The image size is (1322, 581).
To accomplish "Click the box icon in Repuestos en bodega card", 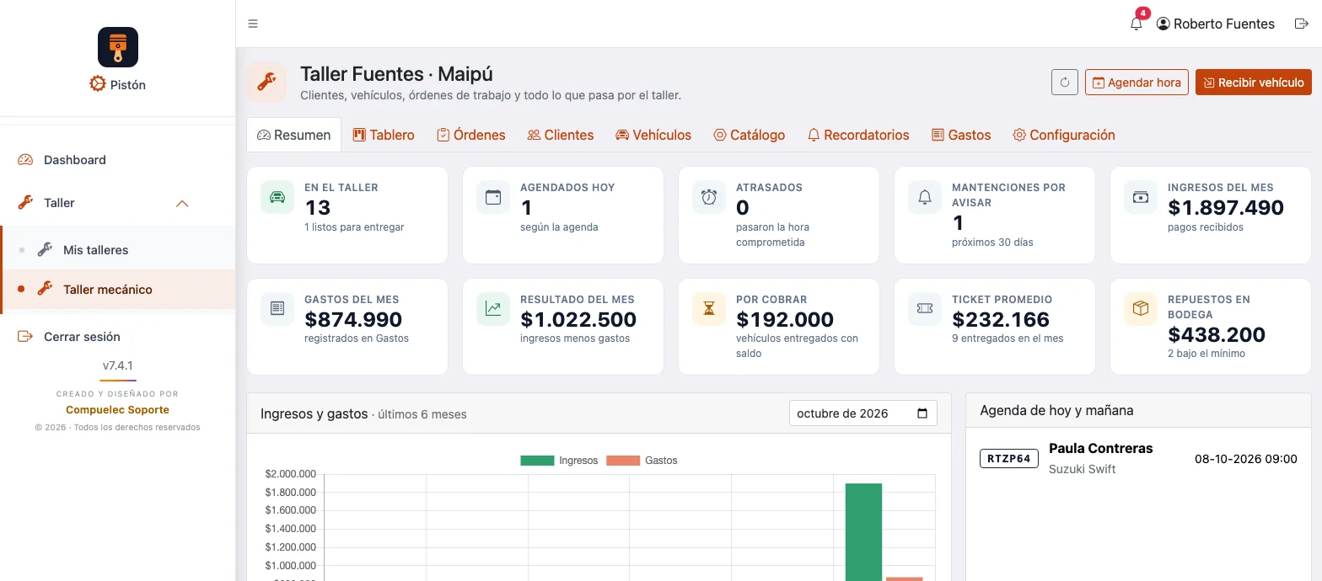I will point(1141,309).
